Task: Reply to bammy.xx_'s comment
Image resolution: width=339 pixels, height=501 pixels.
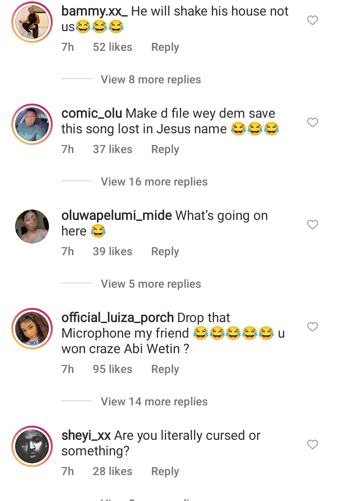Action: tap(165, 47)
